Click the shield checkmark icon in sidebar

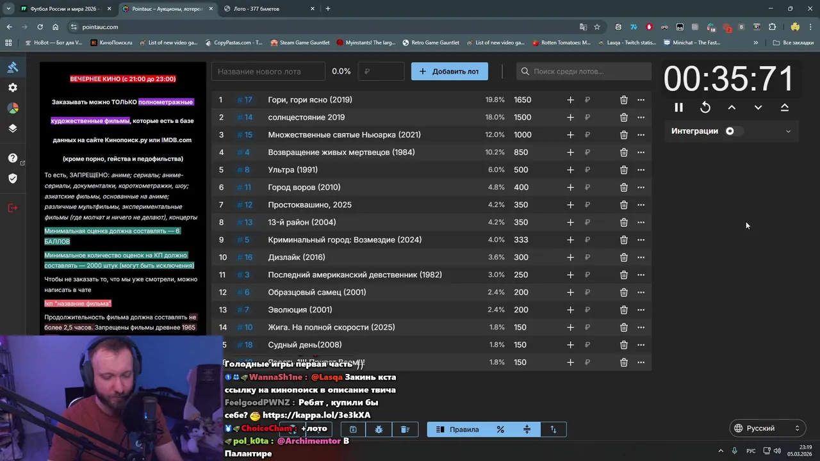tap(13, 178)
